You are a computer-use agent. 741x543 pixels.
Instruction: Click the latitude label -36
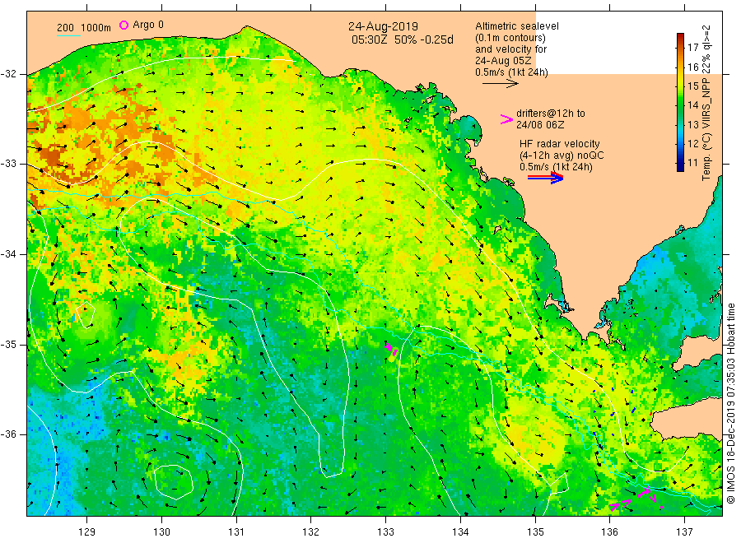[8, 434]
